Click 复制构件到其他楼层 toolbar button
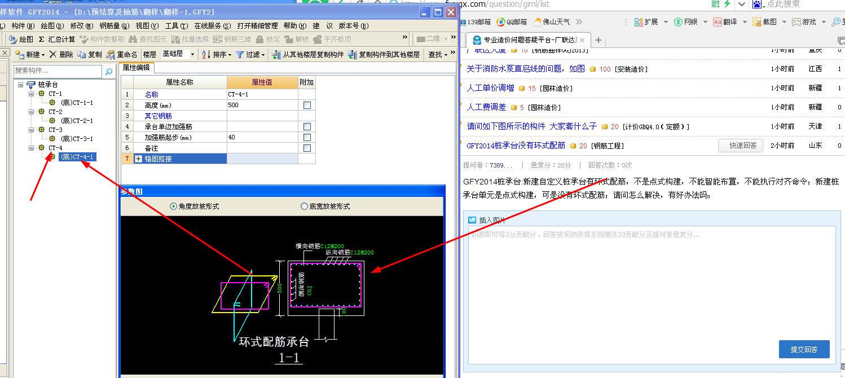The image size is (845, 378). (x=384, y=55)
